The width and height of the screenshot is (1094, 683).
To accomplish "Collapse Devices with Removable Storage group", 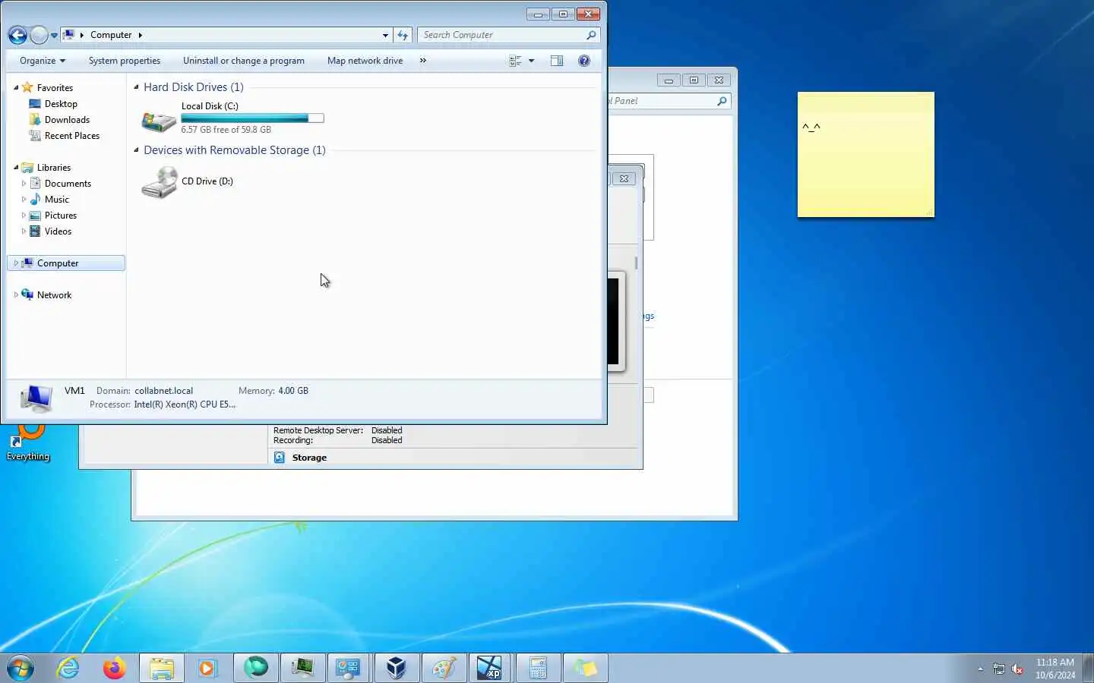I will point(137,150).
